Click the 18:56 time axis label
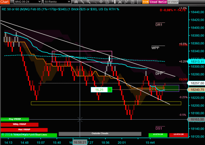The height and width of the screenshot is (145, 205). 105,142
